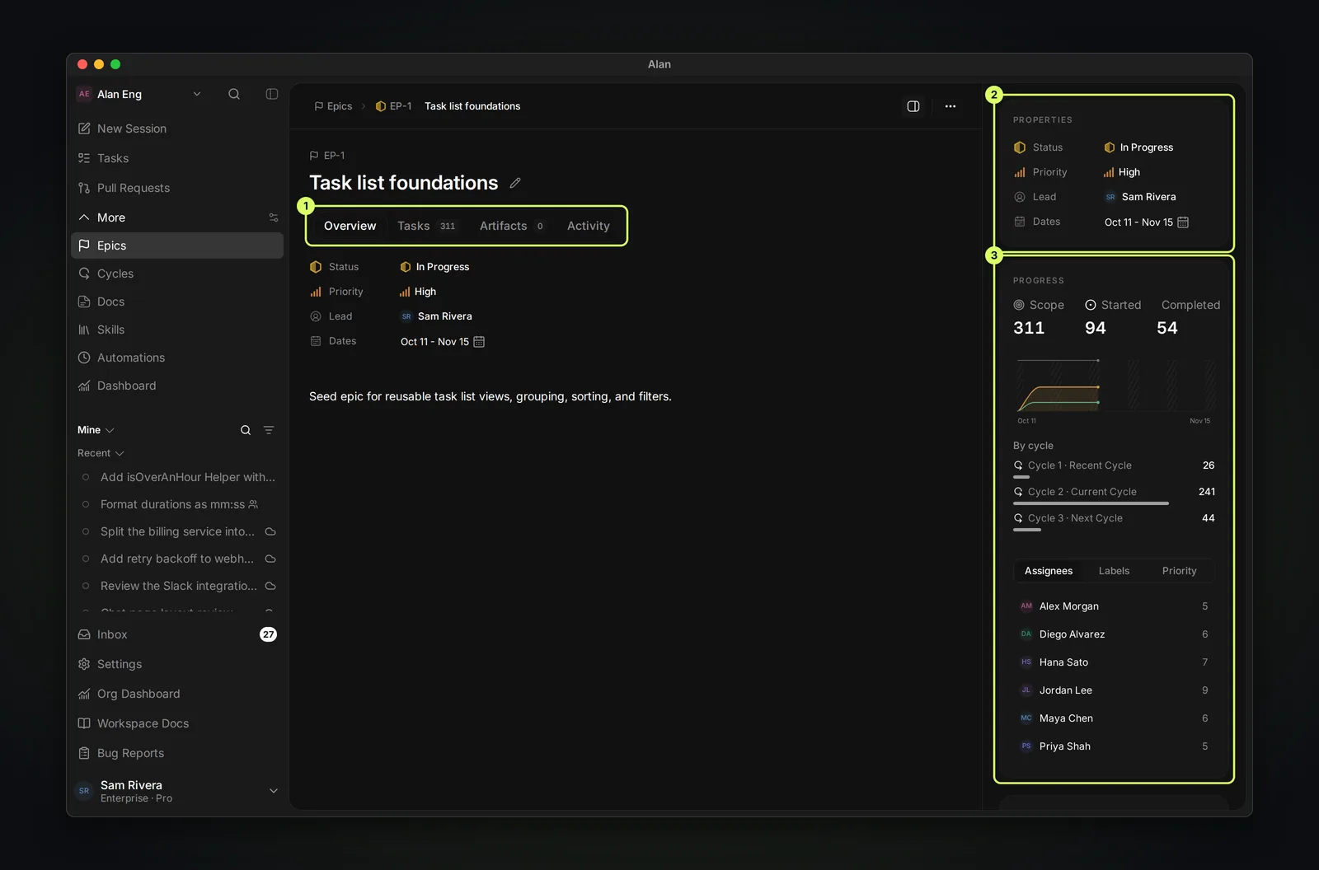Show Labels breakdown in progress panel
This screenshot has width=1319, height=870.
[1114, 571]
